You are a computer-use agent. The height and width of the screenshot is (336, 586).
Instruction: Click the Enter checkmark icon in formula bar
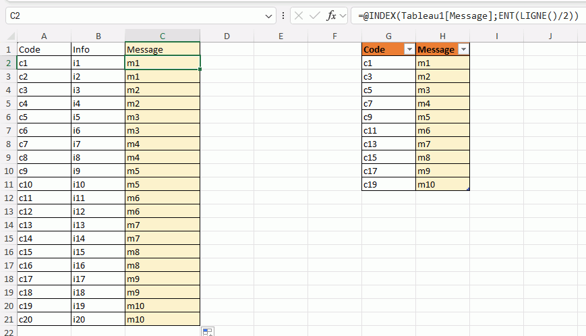[314, 16]
